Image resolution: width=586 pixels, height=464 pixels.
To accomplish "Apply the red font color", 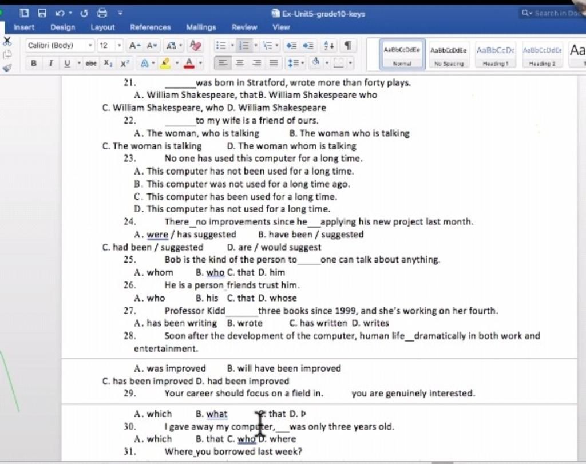I will click(189, 63).
